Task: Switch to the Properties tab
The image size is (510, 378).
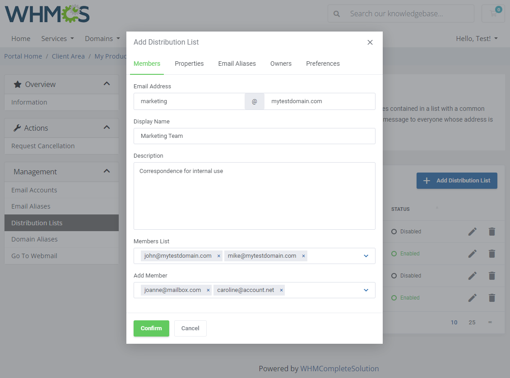Action: (189, 64)
